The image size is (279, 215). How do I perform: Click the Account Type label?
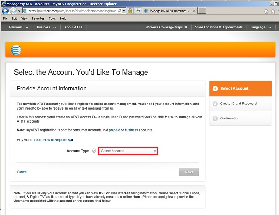78,151
